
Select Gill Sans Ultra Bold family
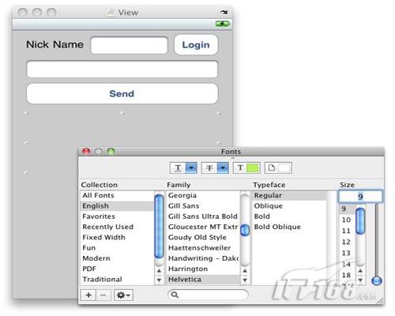pos(203,216)
